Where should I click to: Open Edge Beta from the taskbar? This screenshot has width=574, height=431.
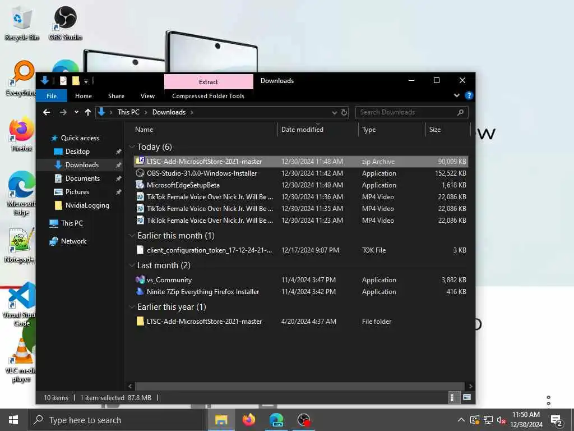(276, 420)
